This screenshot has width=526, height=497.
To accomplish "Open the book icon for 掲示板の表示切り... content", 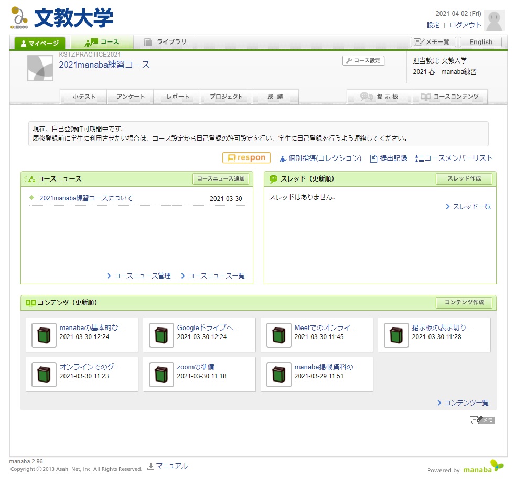I will click(396, 335).
